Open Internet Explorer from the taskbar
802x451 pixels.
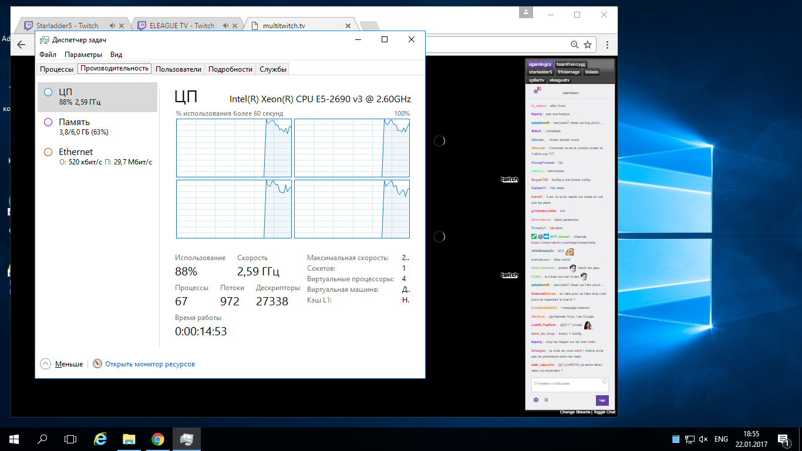coord(100,439)
